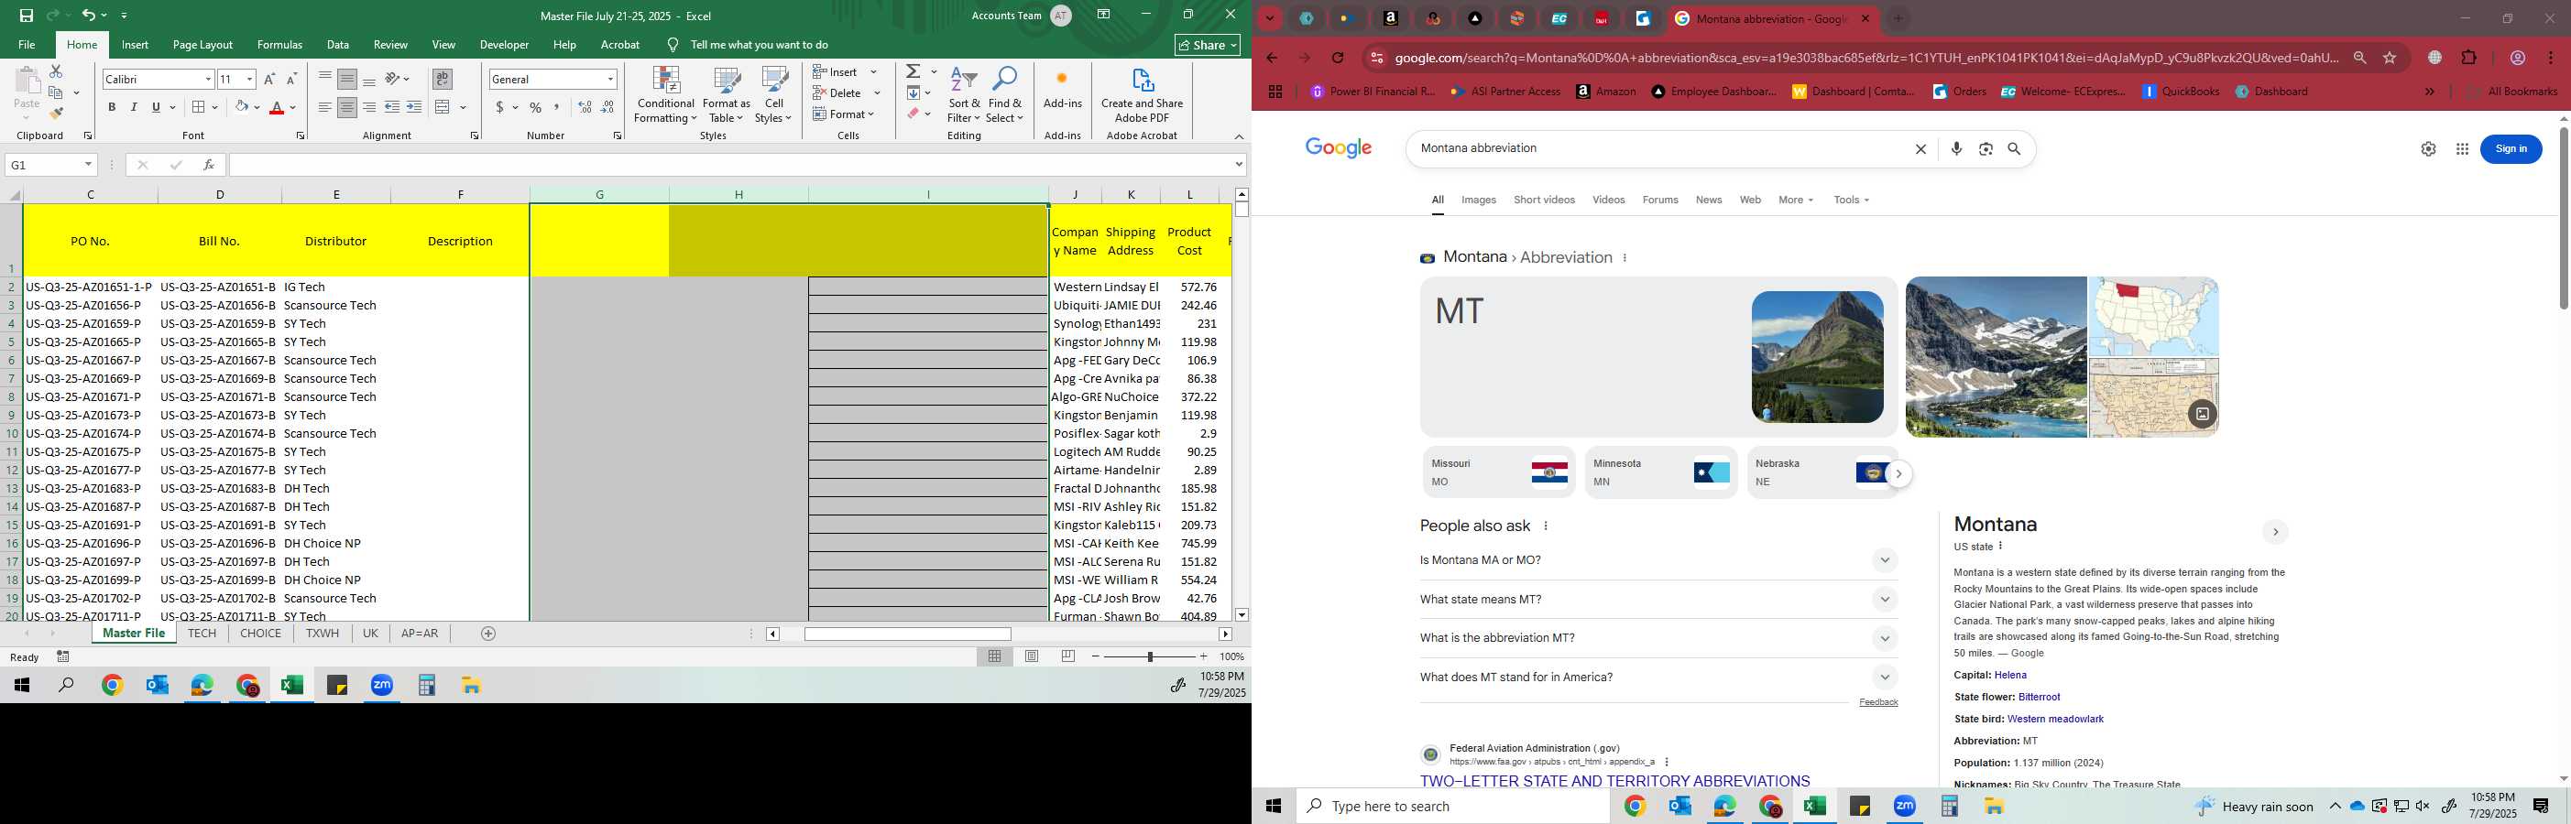Screen dimensions: 2571x824
Task: Toggle Italic formatting in Excel
Action: [134, 107]
